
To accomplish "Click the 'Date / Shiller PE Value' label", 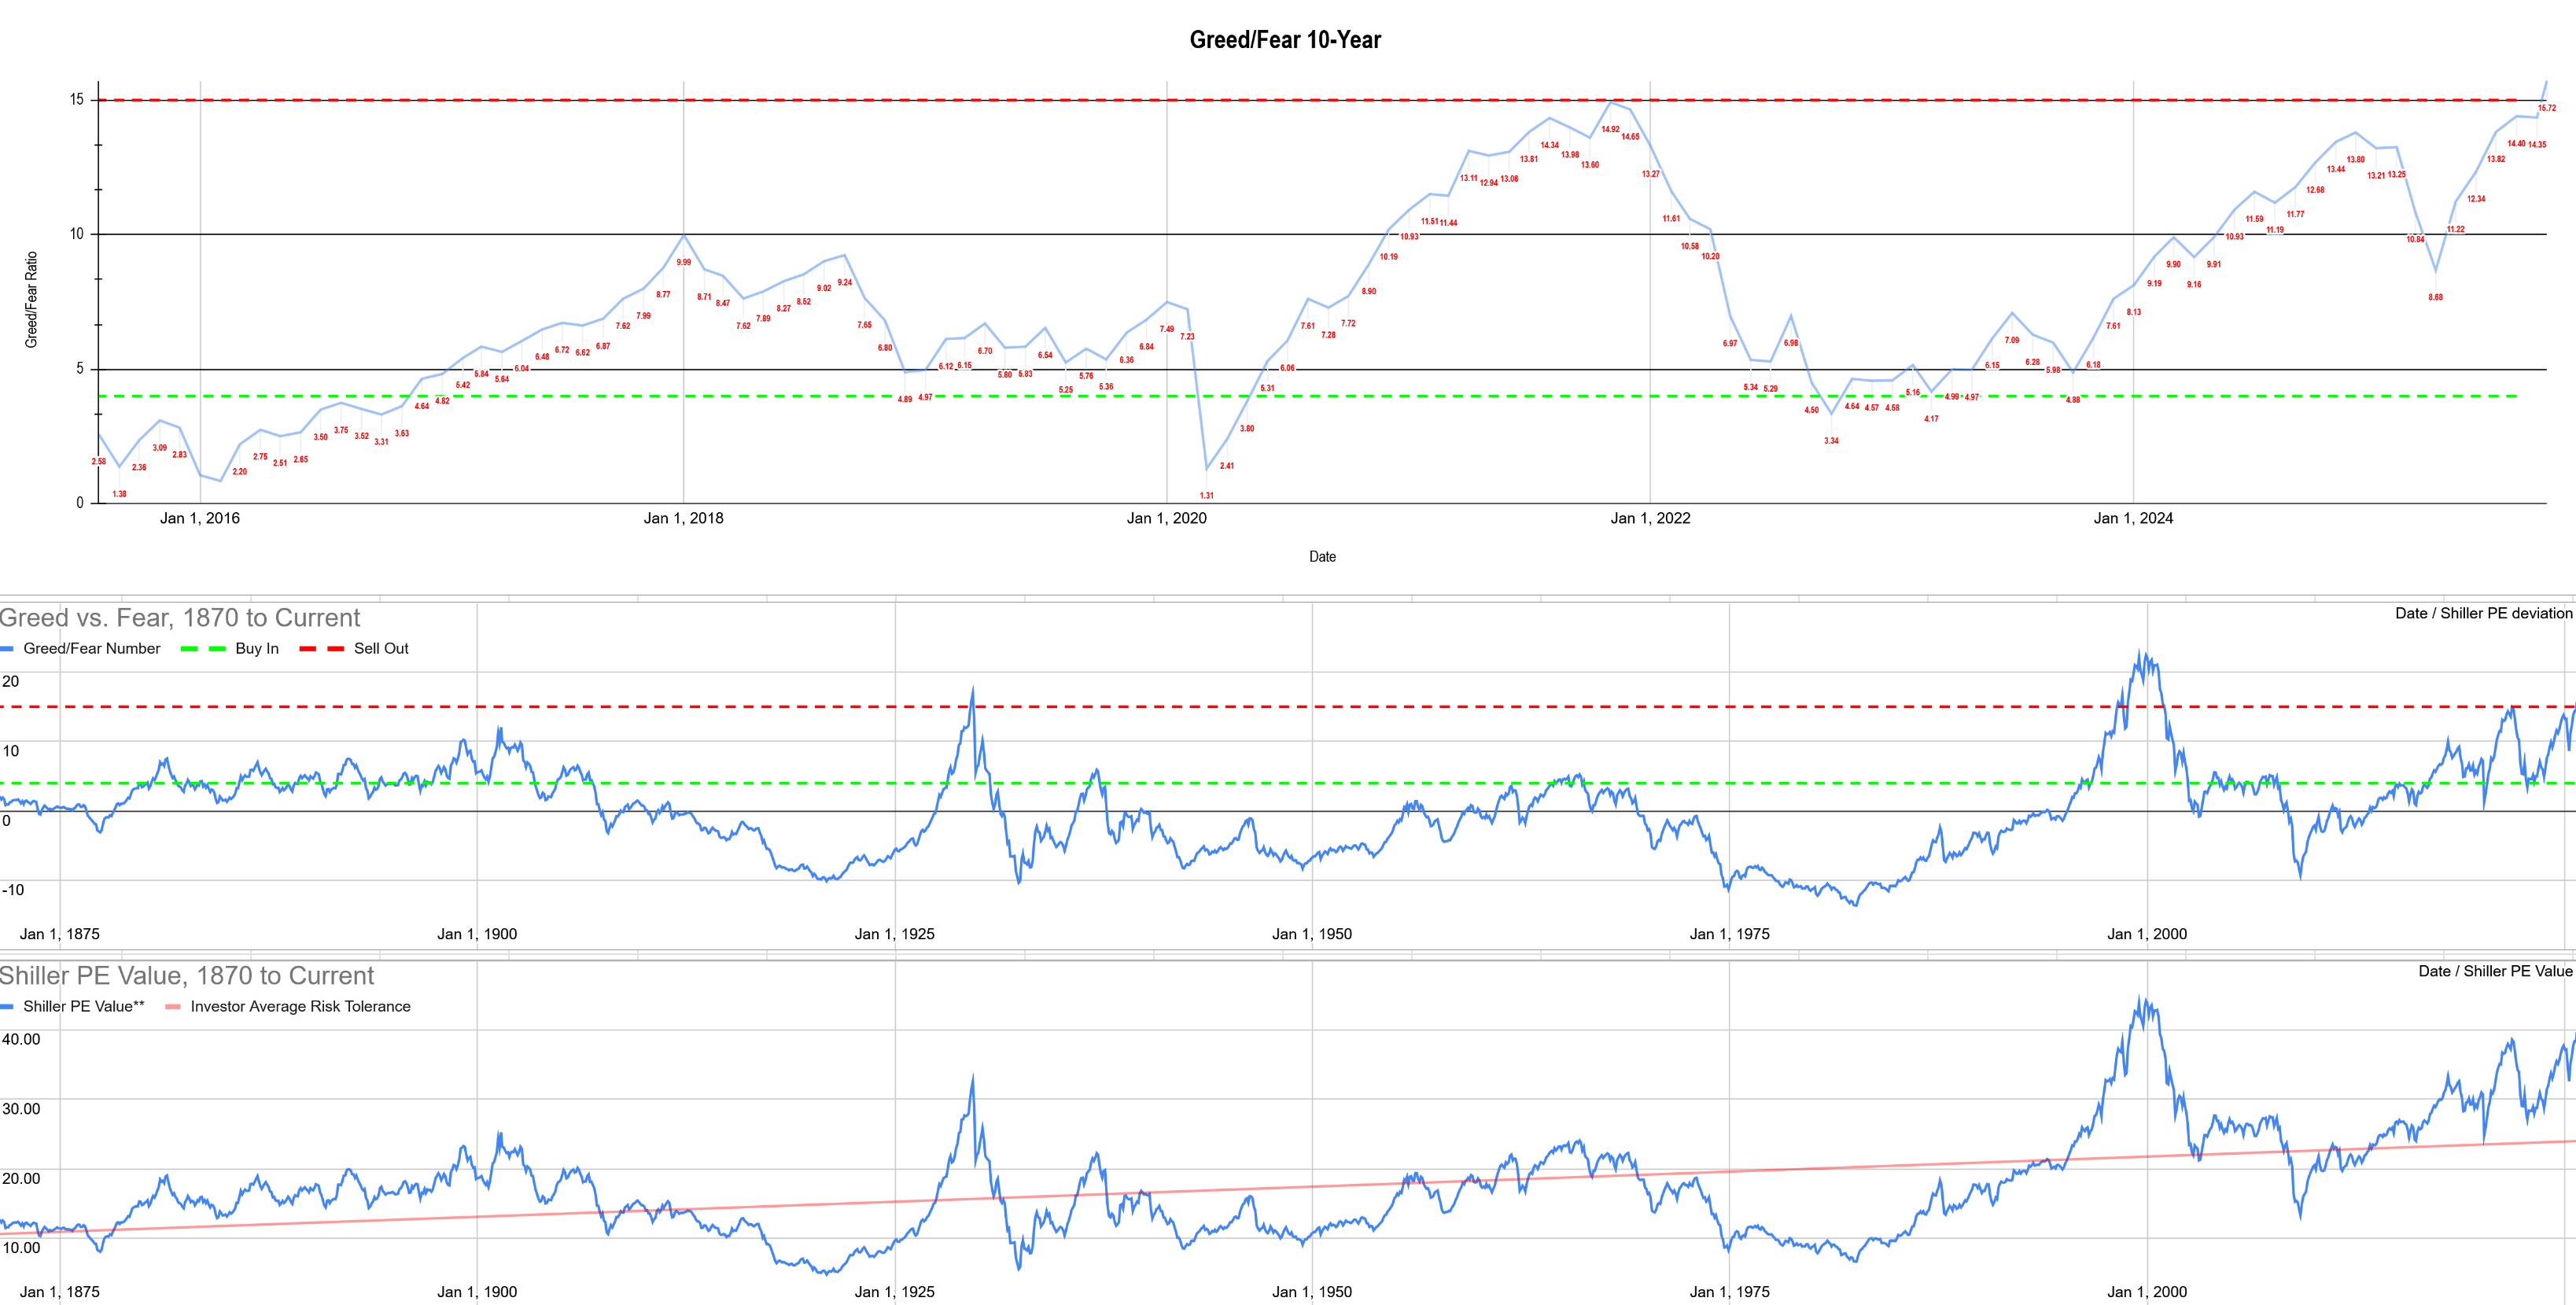I will point(2496,971).
